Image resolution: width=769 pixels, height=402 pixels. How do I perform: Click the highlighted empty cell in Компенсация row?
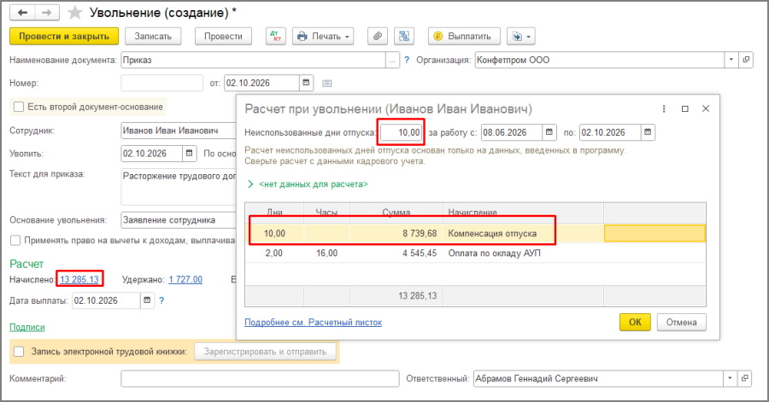[x=655, y=234]
